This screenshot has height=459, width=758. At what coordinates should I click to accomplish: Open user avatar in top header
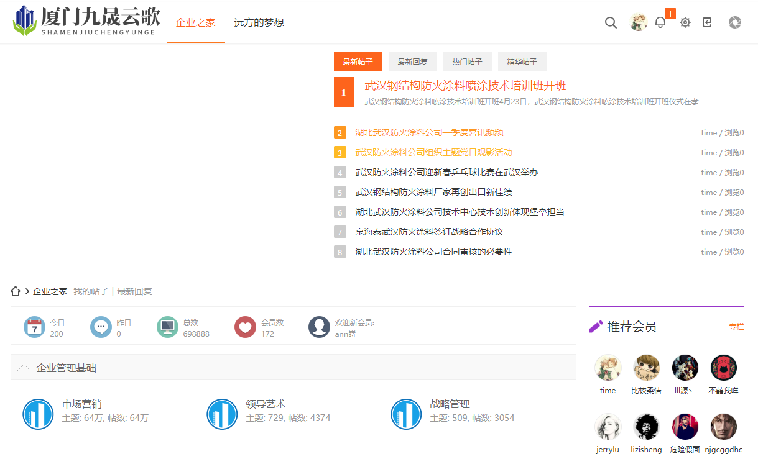pyautogui.click(x=638, y=23)
